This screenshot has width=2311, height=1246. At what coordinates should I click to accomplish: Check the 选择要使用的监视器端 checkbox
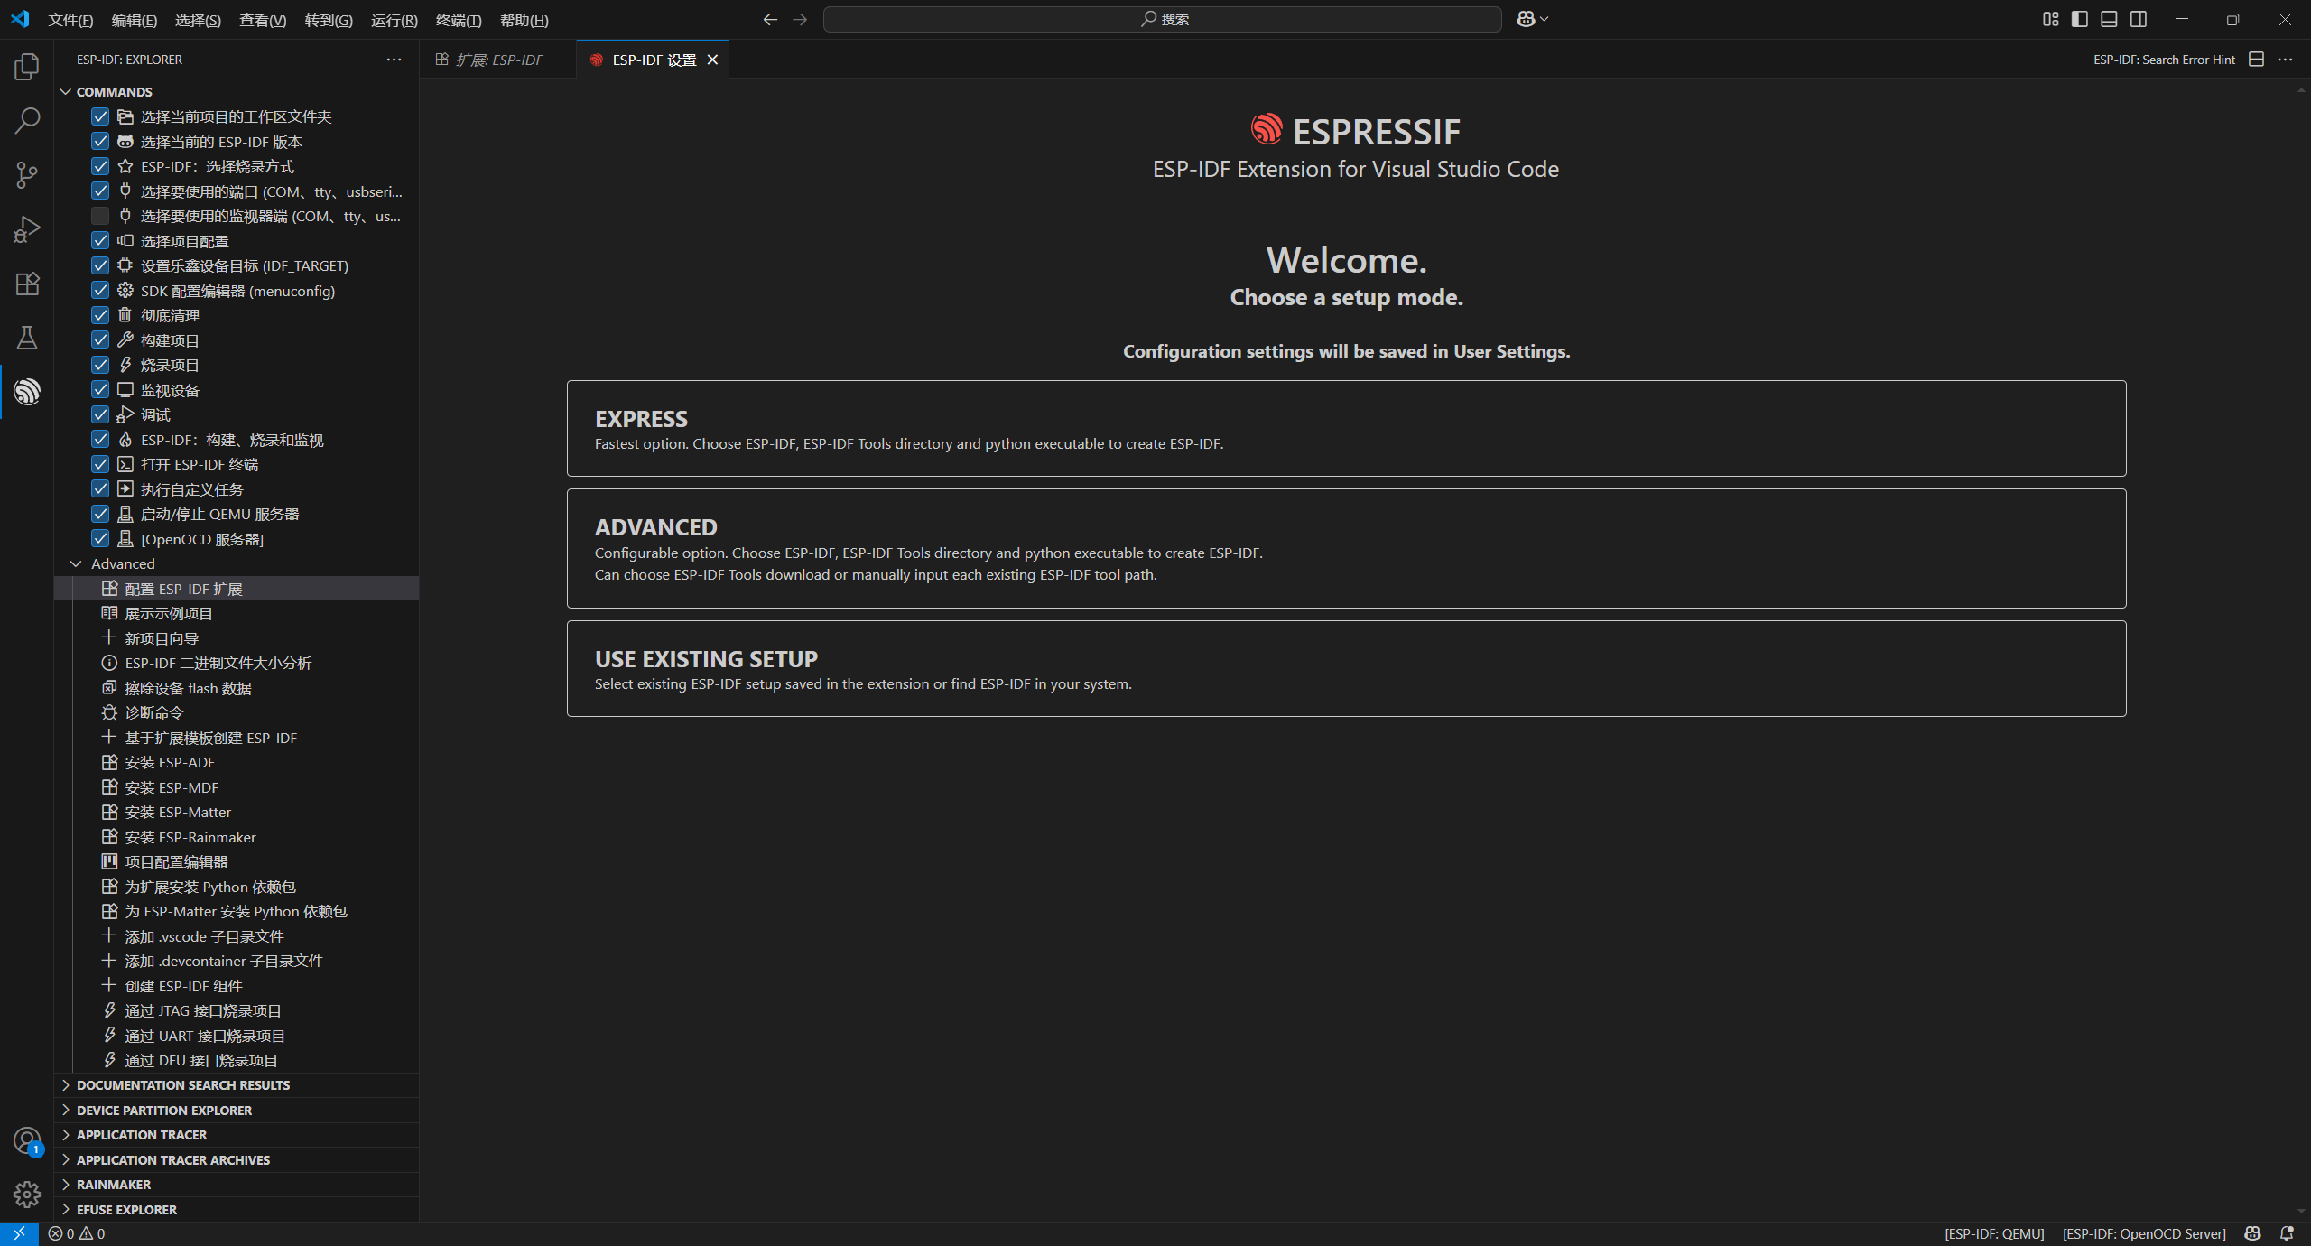click(x=100, y=216)
